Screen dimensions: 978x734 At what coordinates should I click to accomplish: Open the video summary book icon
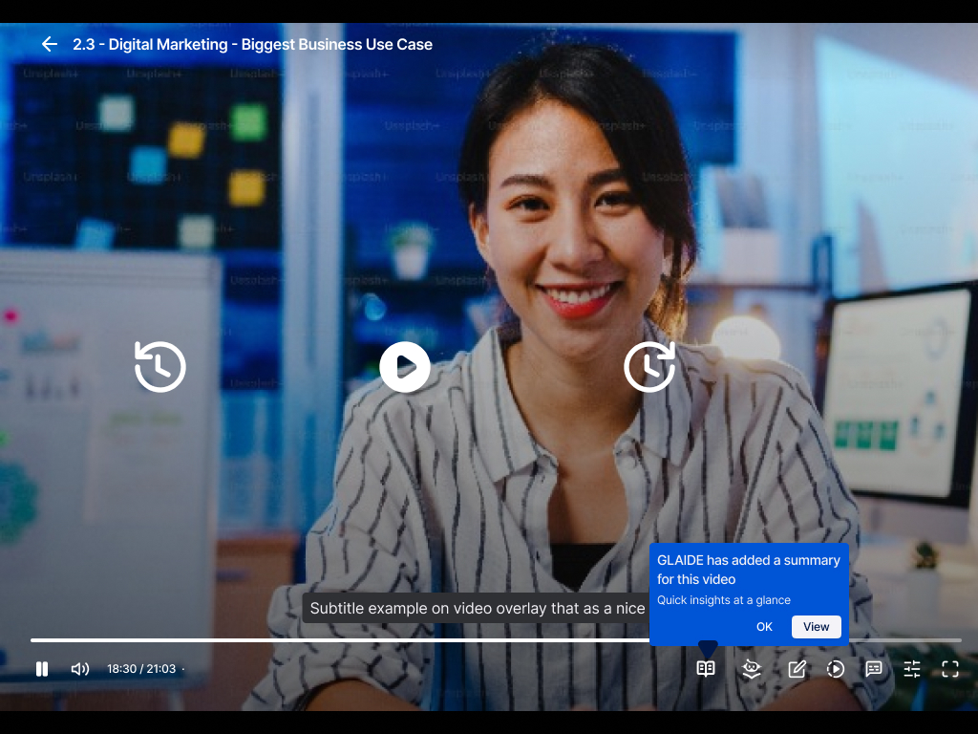coord(706,669)
